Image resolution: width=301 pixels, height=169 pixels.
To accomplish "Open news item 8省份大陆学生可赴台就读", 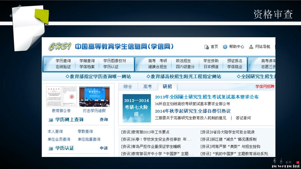I will pyautogui.click(x=228, y=132).
